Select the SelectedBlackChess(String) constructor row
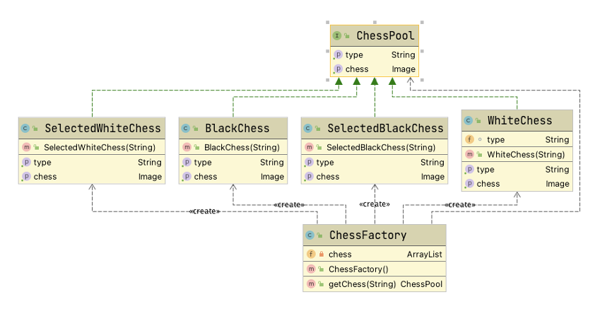Image resolution: width=612 pixels, height=309 pixels. coord(375,147)
